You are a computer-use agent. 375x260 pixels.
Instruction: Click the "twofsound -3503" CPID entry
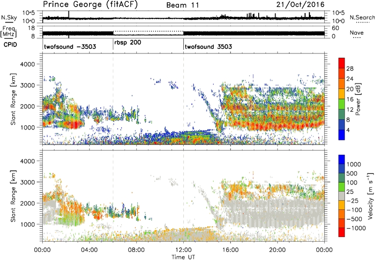pyautogui.click(x=70, y=46)
